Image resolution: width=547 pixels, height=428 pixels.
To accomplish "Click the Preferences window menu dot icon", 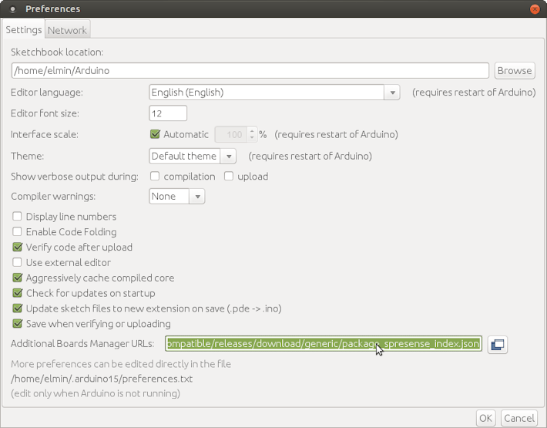I will [12, 9].
